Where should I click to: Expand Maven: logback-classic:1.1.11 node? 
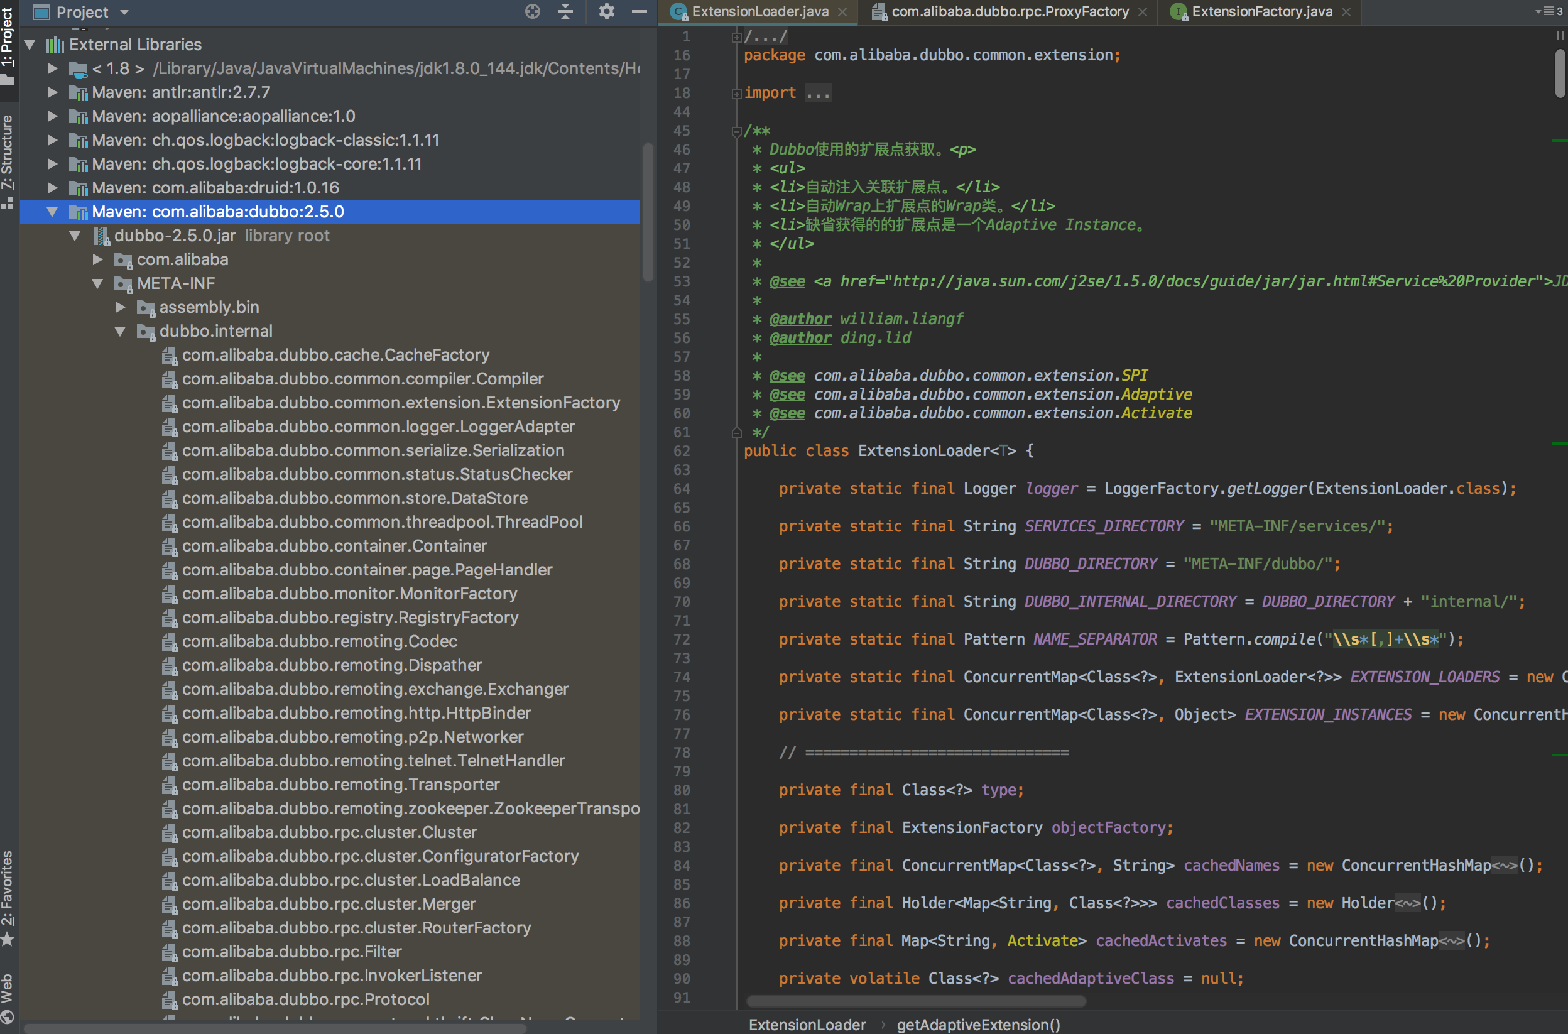point(53,140)
